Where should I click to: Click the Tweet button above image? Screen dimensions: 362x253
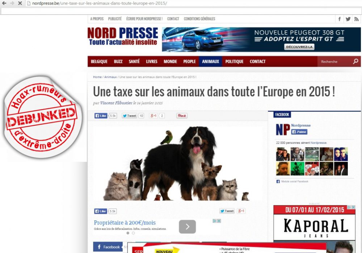130,116
